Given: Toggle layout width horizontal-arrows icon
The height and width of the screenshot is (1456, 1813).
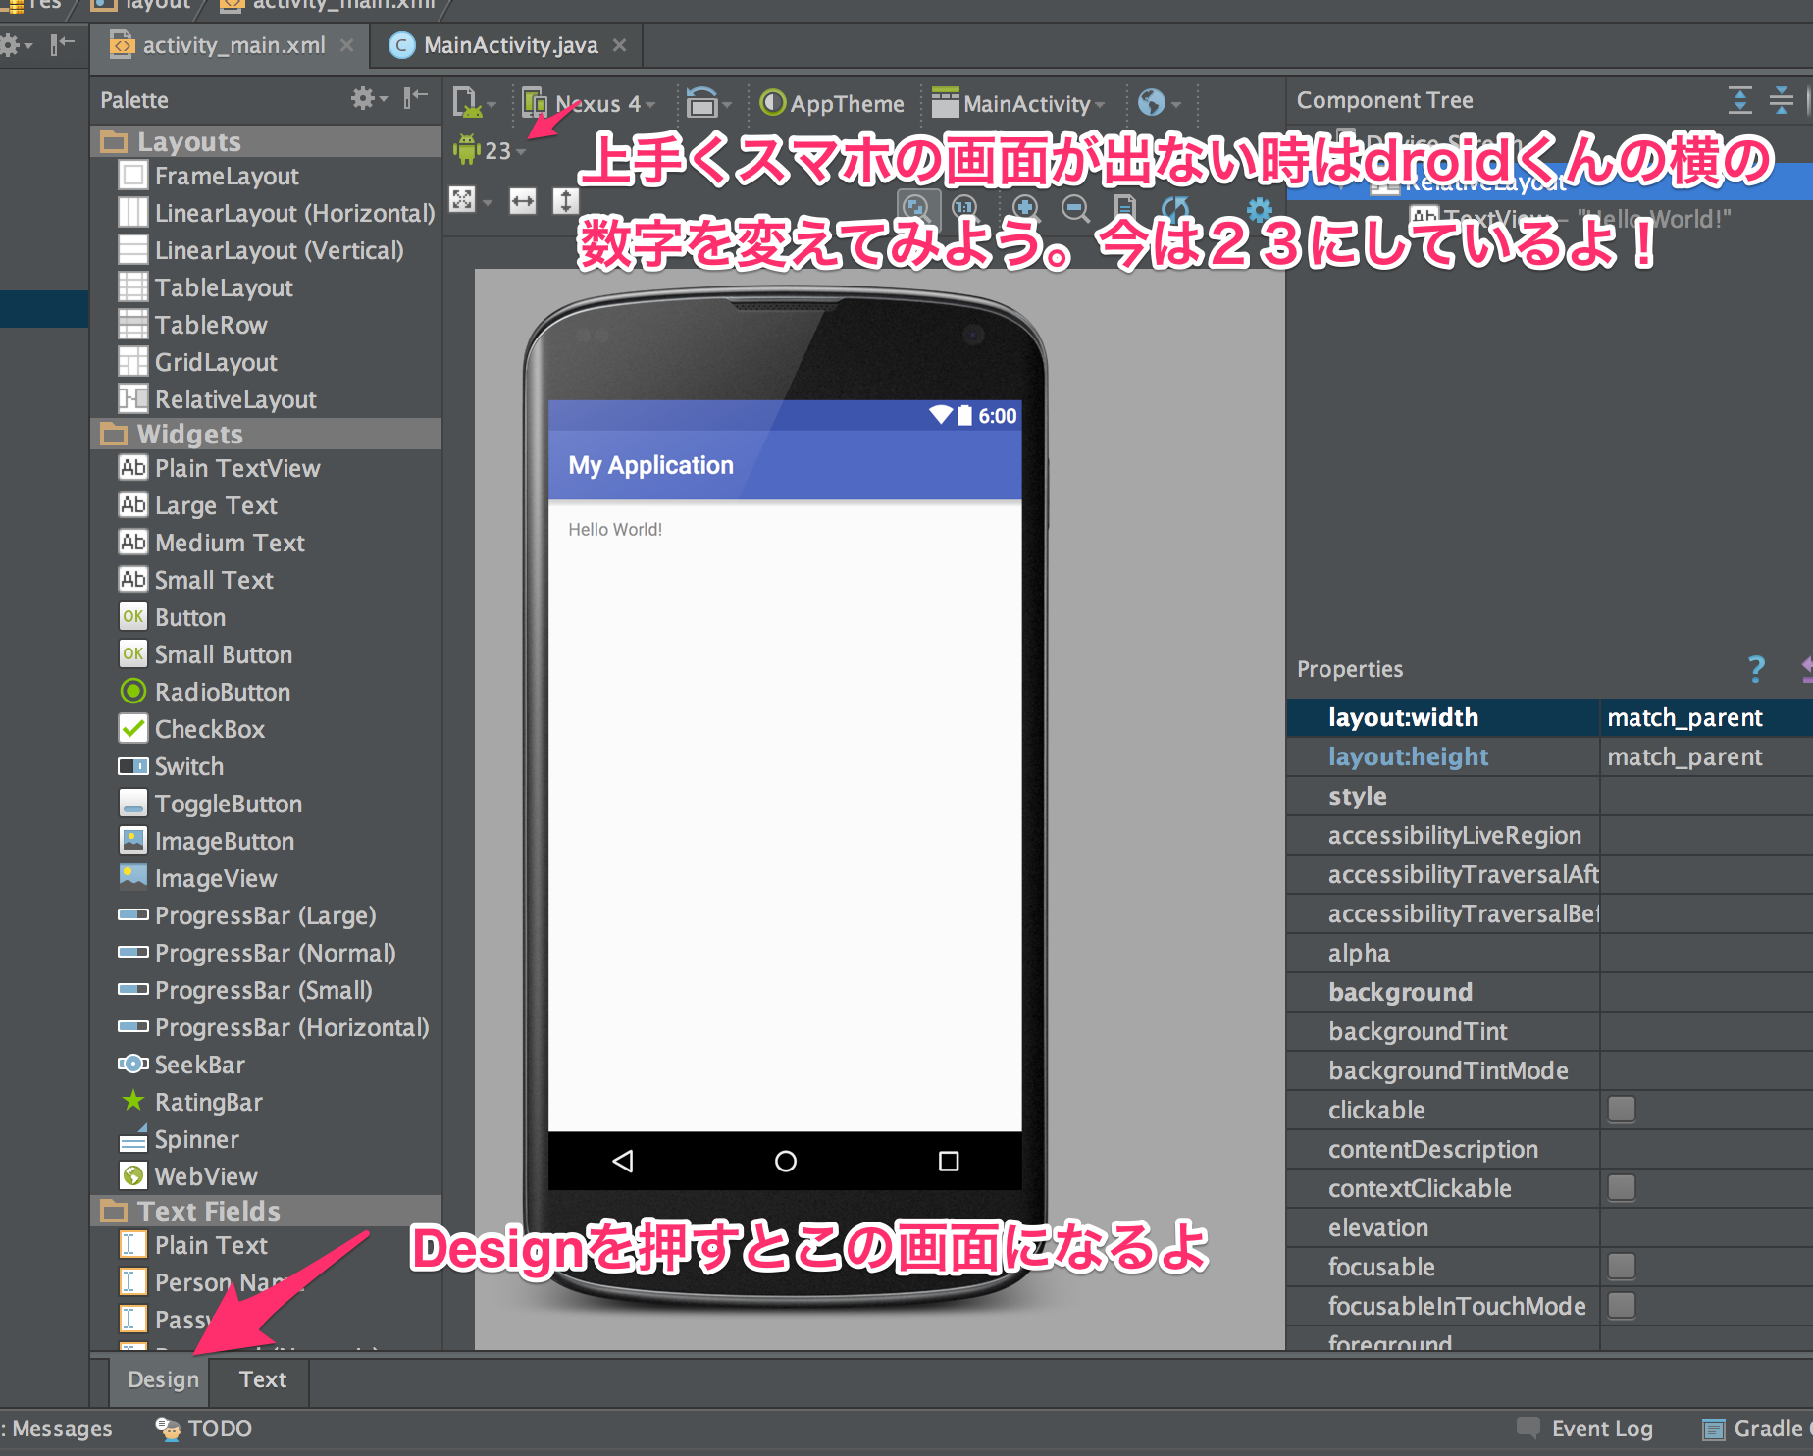Looking at the screenshot, I should pyautogui.click(x=523, y=201).
